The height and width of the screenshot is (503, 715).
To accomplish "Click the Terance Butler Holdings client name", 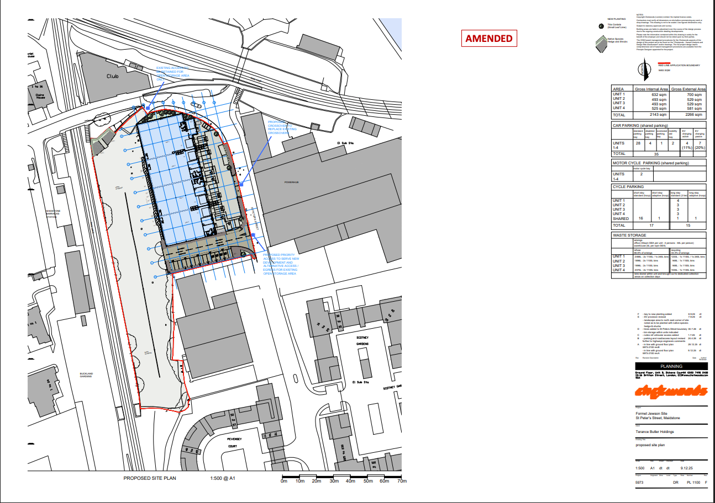I will click(655, 432).
